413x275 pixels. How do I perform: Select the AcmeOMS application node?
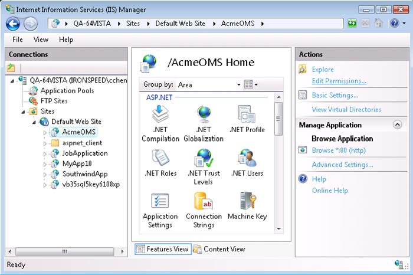click(78, 132)
